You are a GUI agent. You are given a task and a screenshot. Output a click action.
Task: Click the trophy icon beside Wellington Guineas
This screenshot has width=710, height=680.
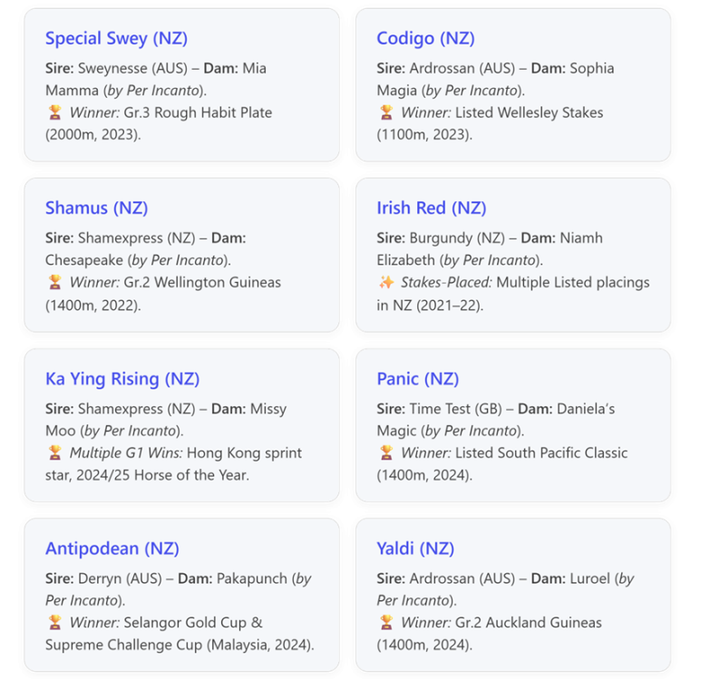(54, 282)
